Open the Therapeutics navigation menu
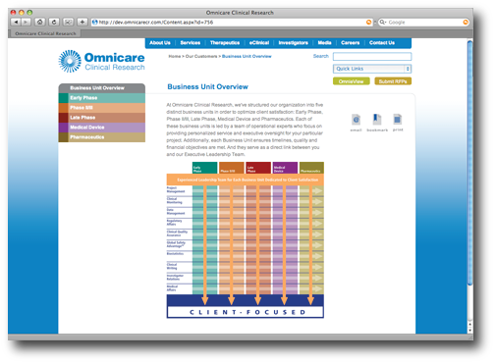Image resolution: width=495 pixels, height=363 pixels. [x=225, y=43]
